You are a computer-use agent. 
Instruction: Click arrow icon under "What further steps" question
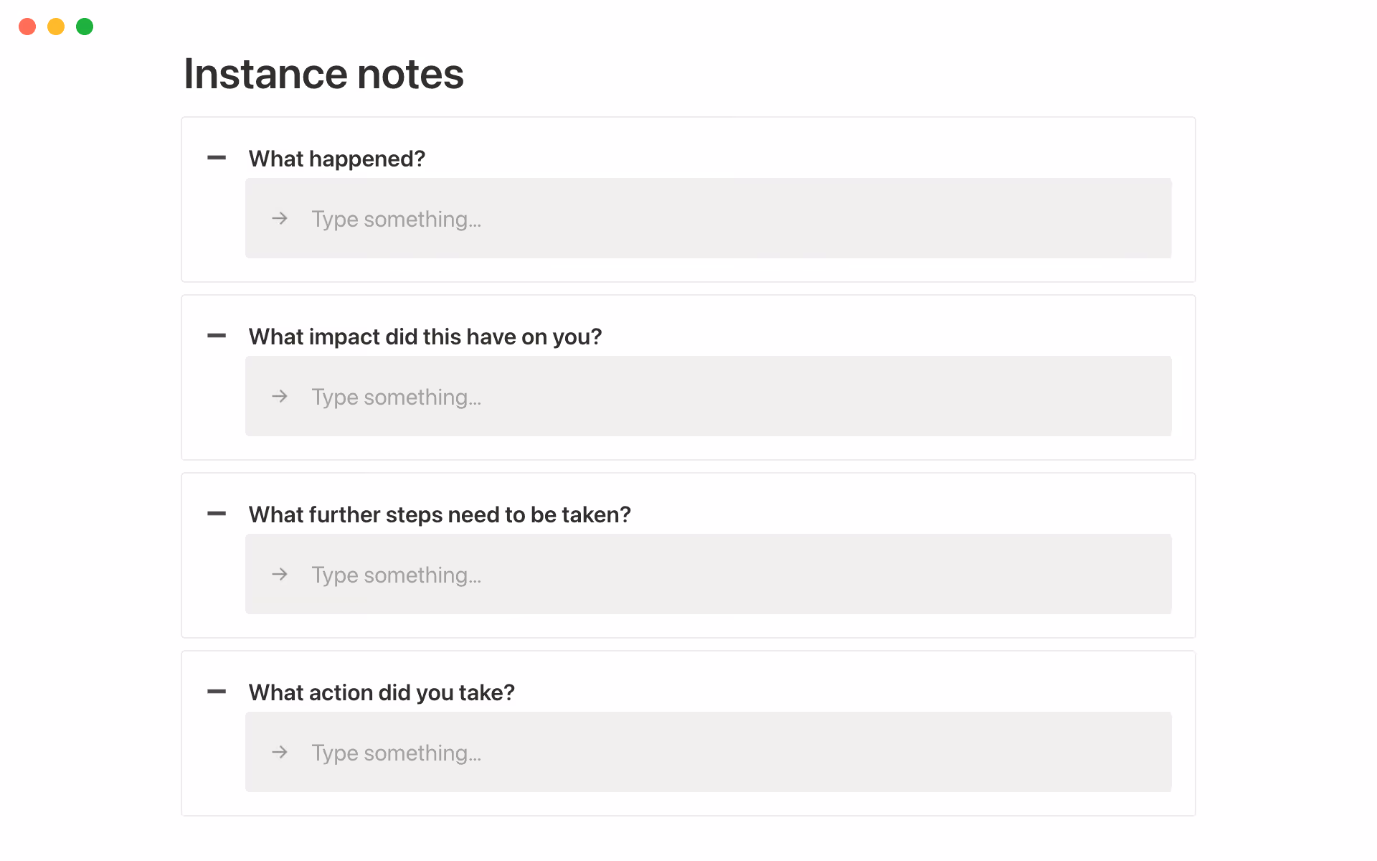pos(280,574)
